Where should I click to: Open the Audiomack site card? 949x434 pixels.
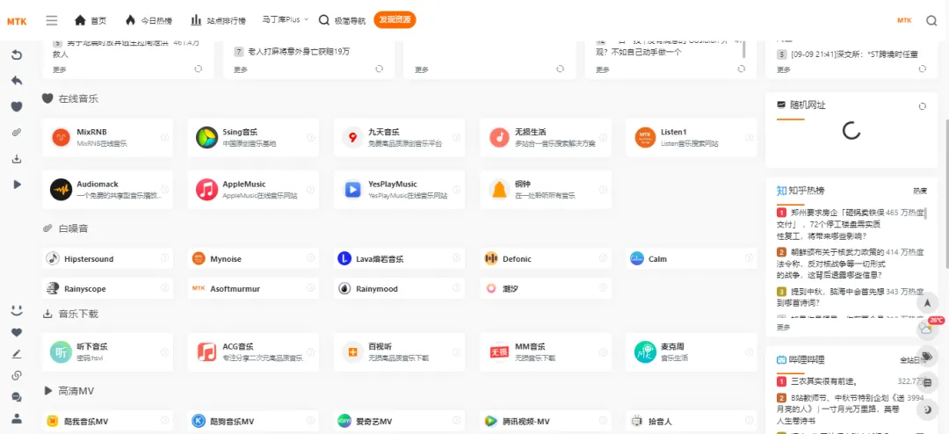click(x=107, y=190)
